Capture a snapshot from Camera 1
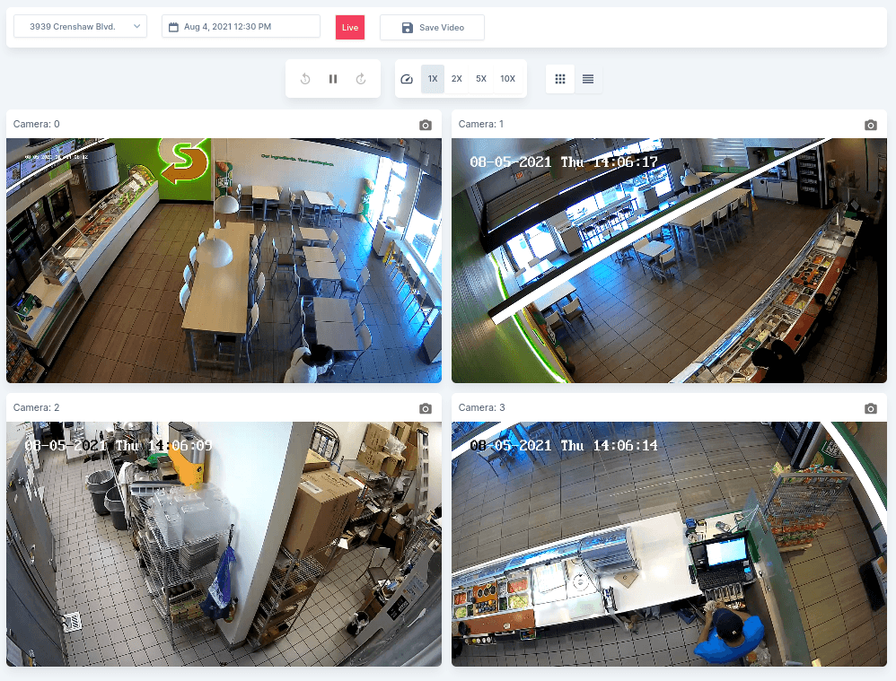 click(x=870, y=125)
